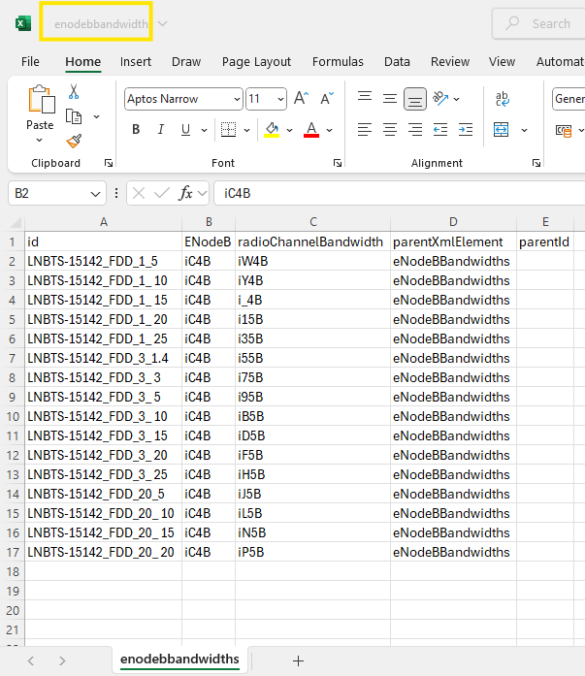
Task: Click Increase Font Size icon
Action: [301, 99]
